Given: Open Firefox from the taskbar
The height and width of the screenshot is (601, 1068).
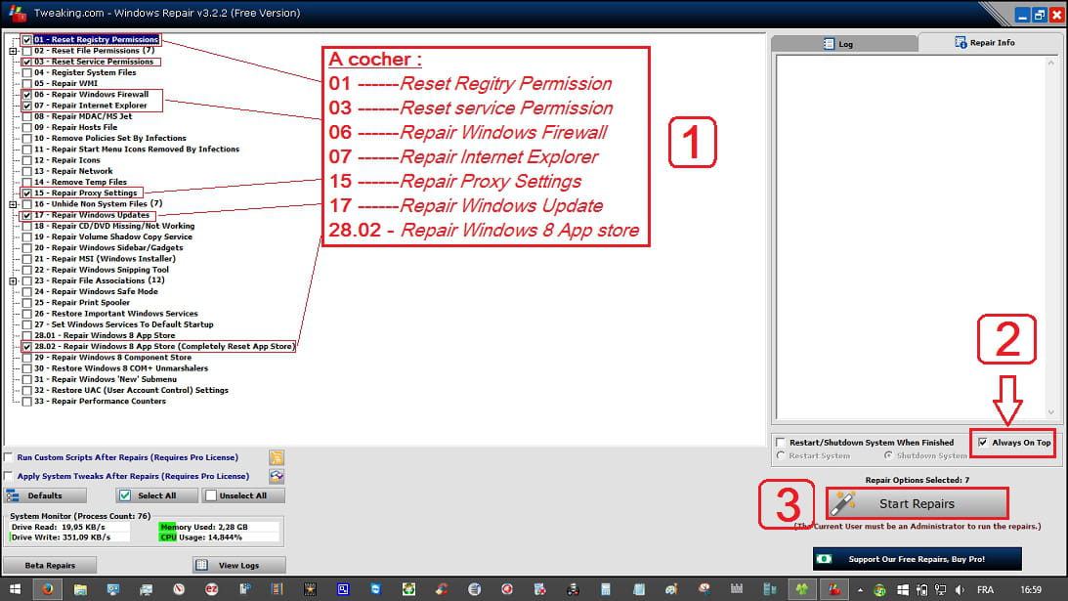Looking at the screenshot, I should (x=47, y=589).
